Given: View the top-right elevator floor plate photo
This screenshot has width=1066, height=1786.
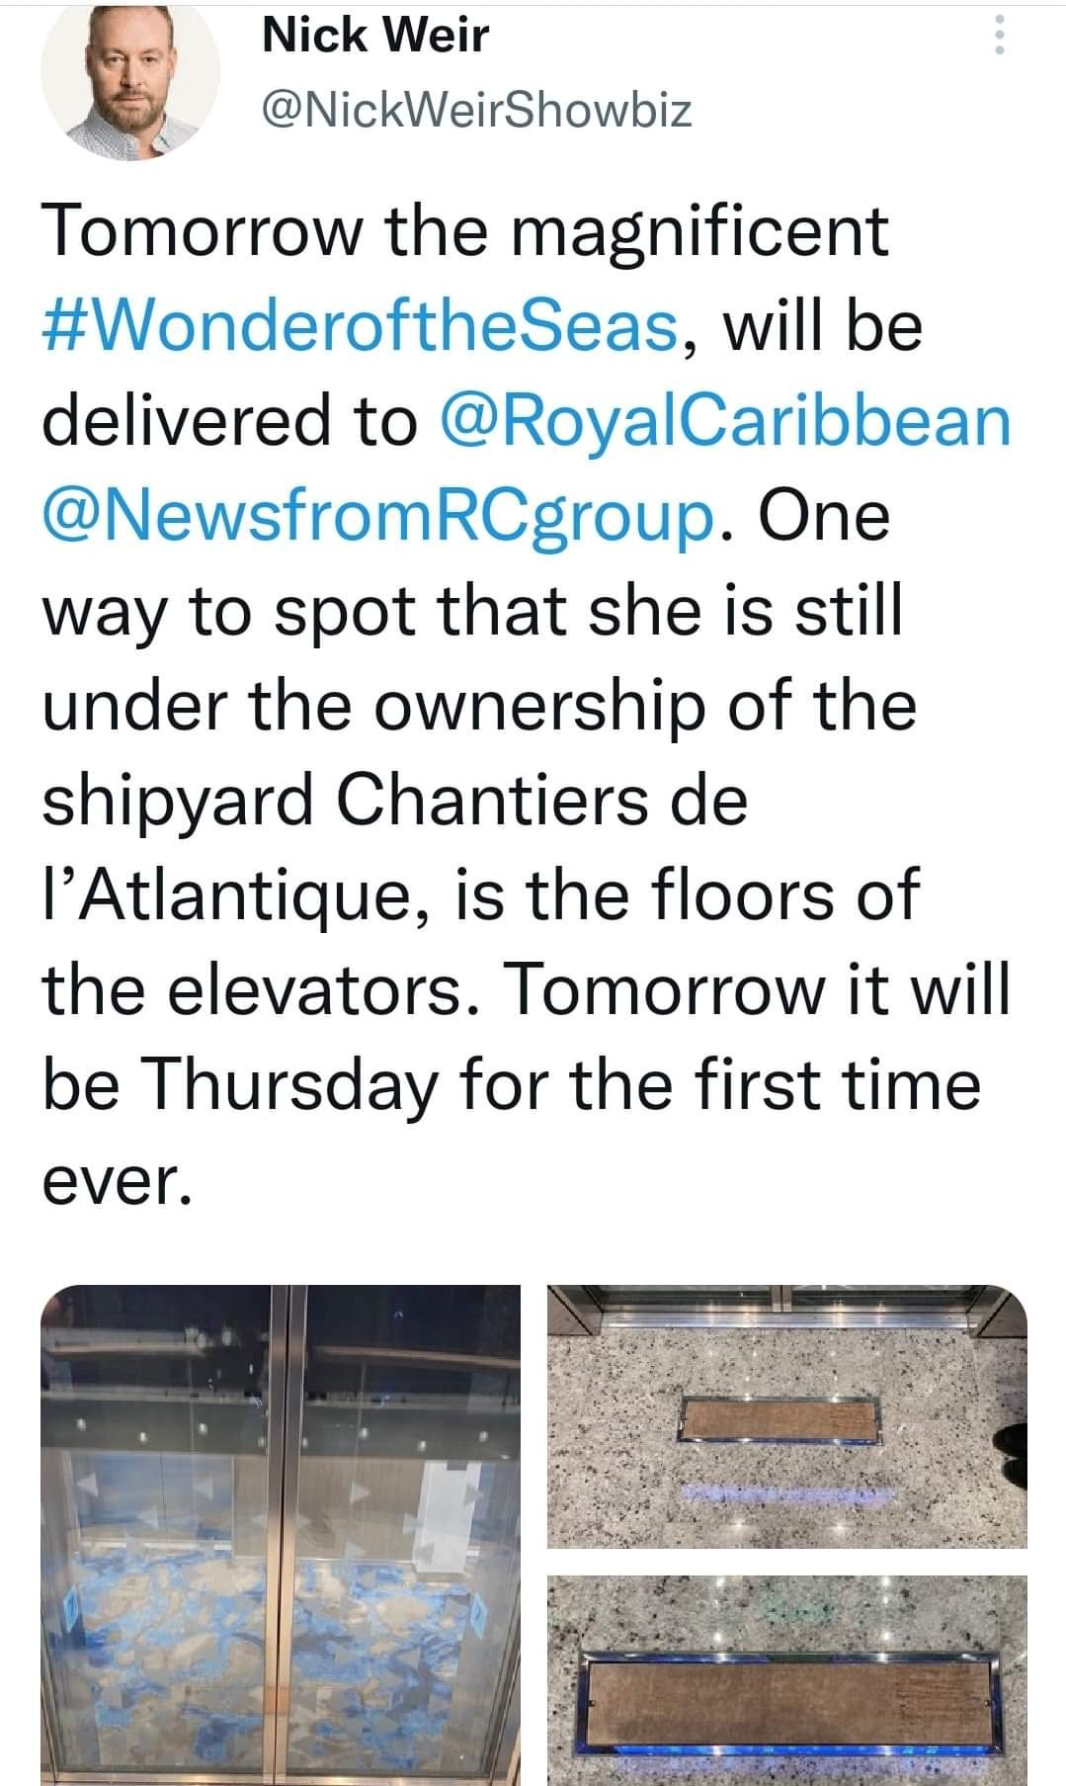Looking at the screenshot, I should [786, 1415].
